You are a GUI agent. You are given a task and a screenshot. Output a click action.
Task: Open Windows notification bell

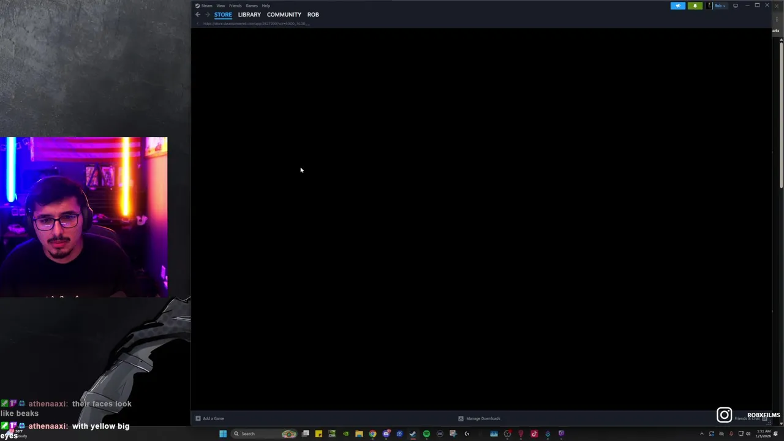click(775, 434)
